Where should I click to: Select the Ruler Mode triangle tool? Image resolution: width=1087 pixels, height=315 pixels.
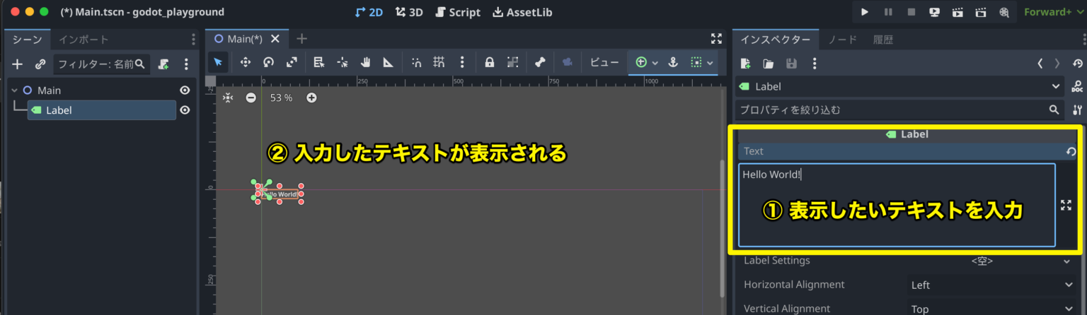pyautogui.click(x=388, y=62)
